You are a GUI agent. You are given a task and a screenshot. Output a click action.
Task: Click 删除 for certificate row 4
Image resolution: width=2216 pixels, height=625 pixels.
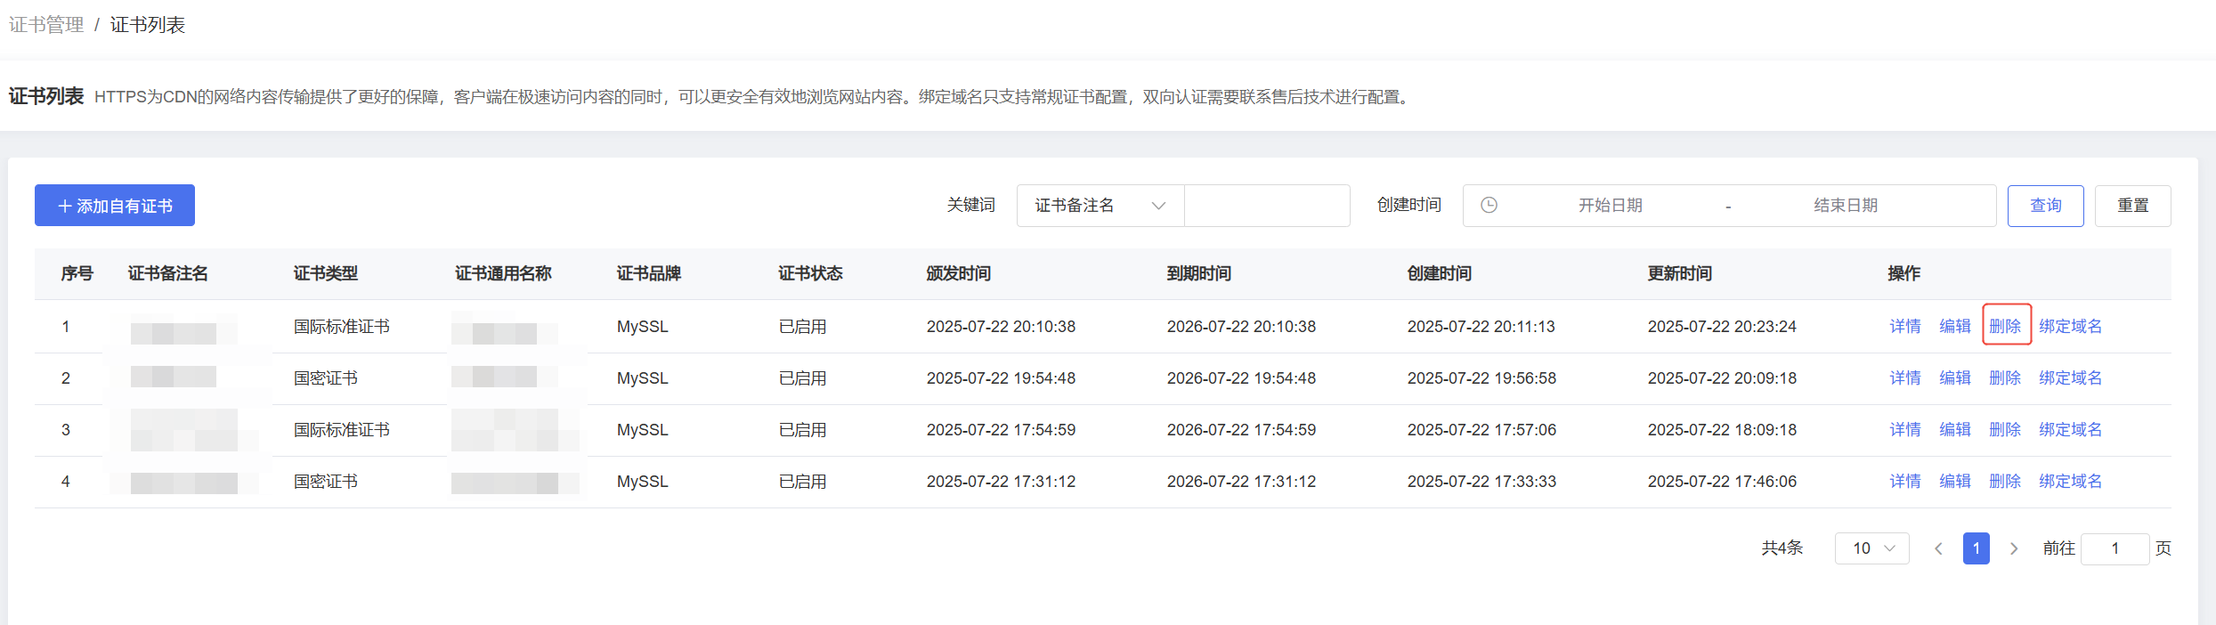(2005, 482)
